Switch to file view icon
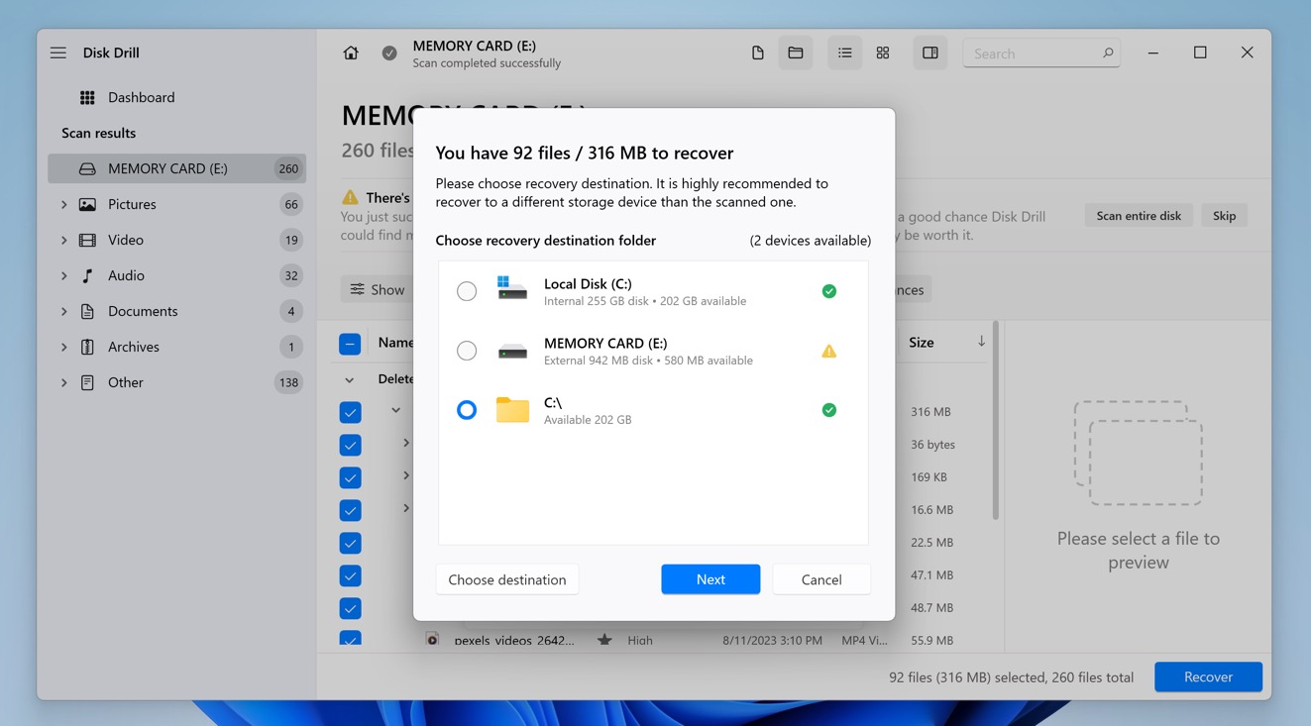The image size is (1311, 726). [x=757, y=53]
